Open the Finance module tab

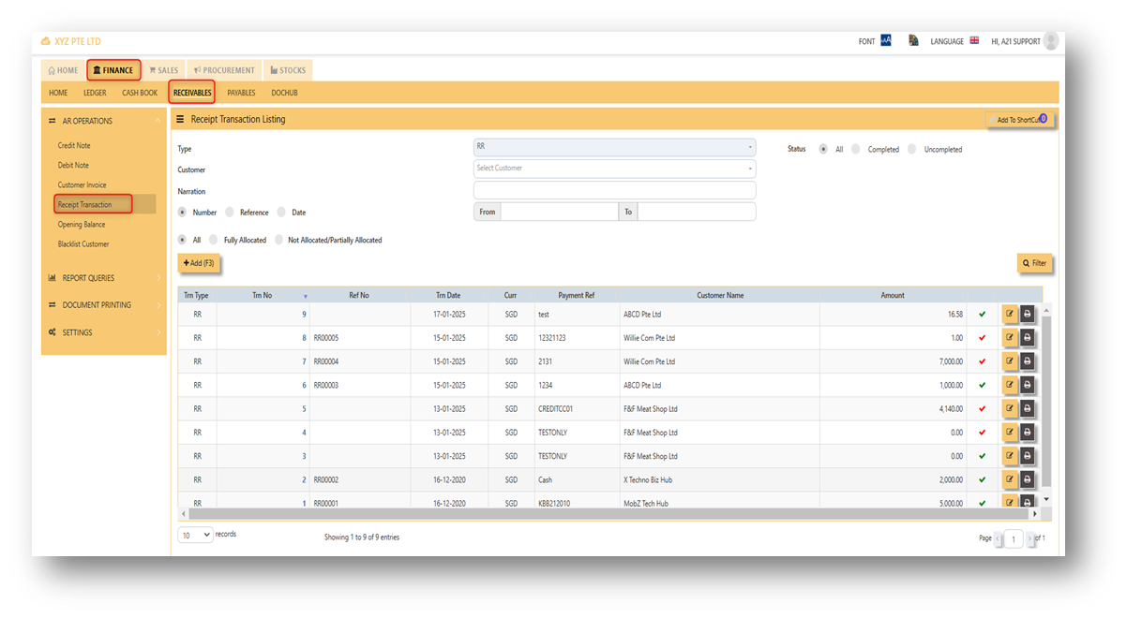tap(113, 70)
